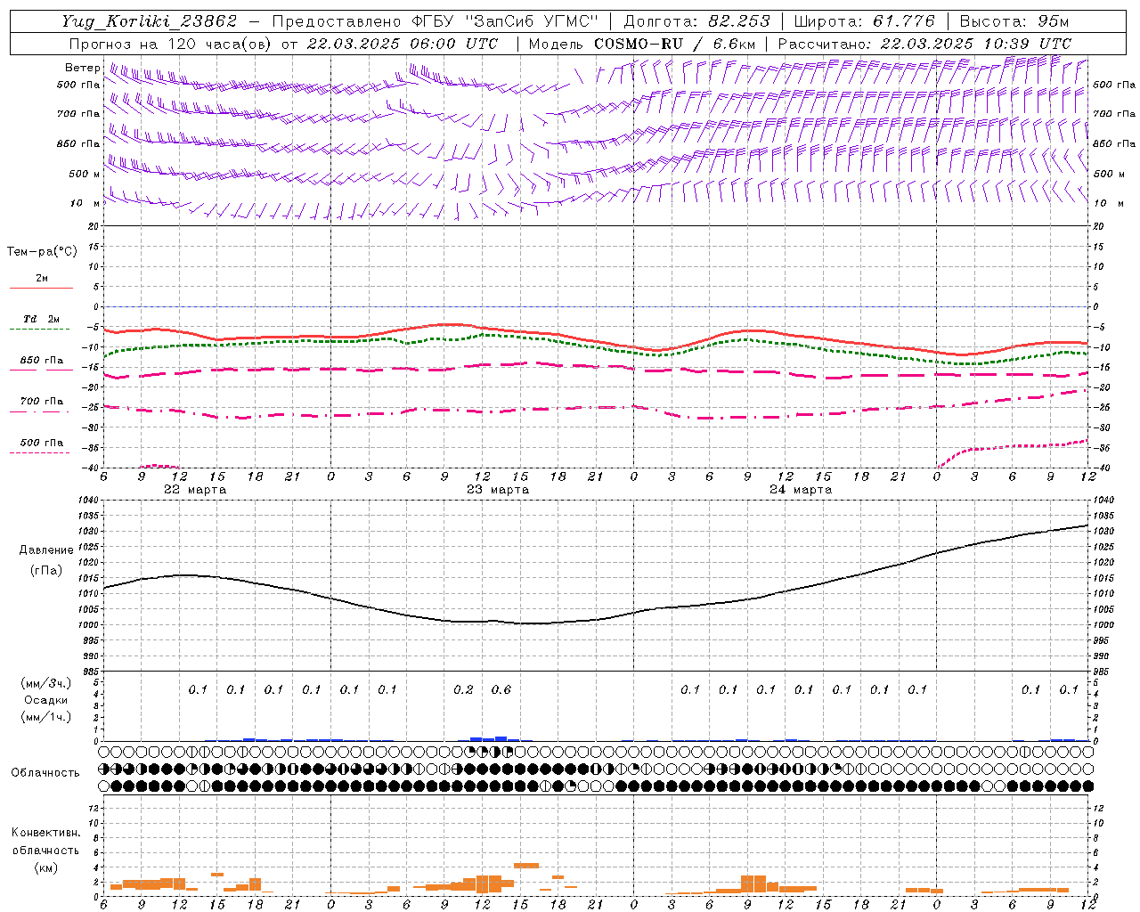Click the (км) unit under convective cloudiness
1140x912 pixels.
click(45, 867)
